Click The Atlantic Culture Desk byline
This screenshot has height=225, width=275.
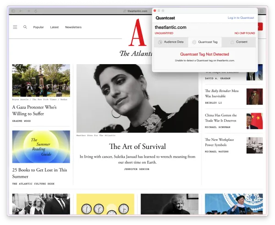pyautogui.click(x=33, y=184)
